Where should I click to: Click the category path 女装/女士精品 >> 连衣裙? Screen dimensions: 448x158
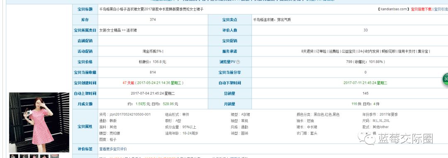click(x=118, y=31)
